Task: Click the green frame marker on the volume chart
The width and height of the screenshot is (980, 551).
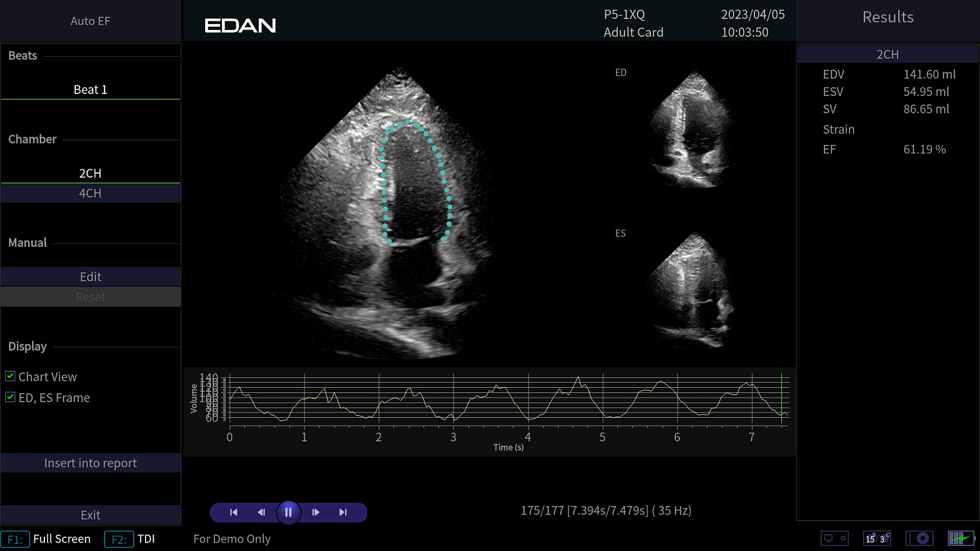Action: tap(781, 400)
